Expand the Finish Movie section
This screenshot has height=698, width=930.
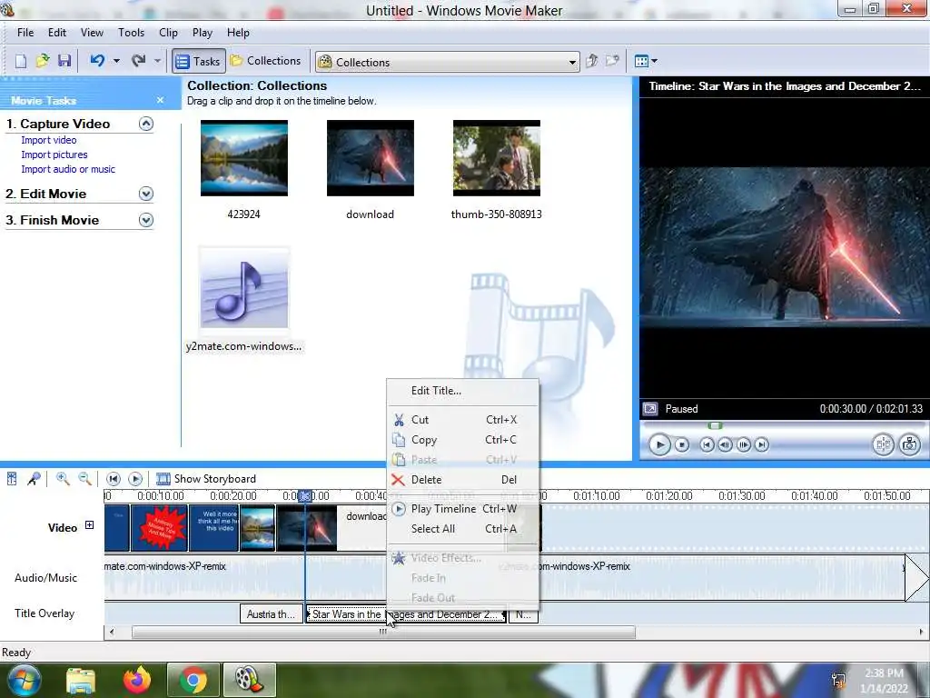click(x=146, y=220)
